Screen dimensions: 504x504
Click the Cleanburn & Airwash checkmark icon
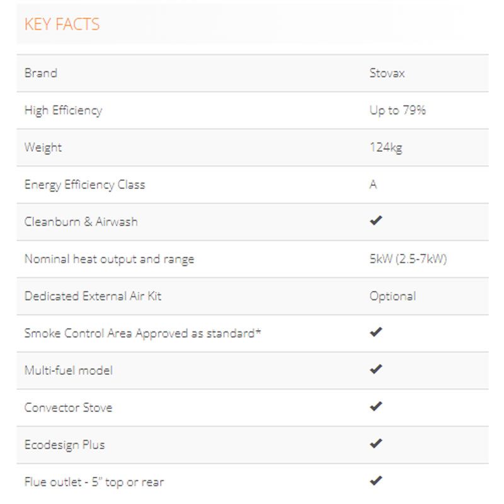point(376,221)
